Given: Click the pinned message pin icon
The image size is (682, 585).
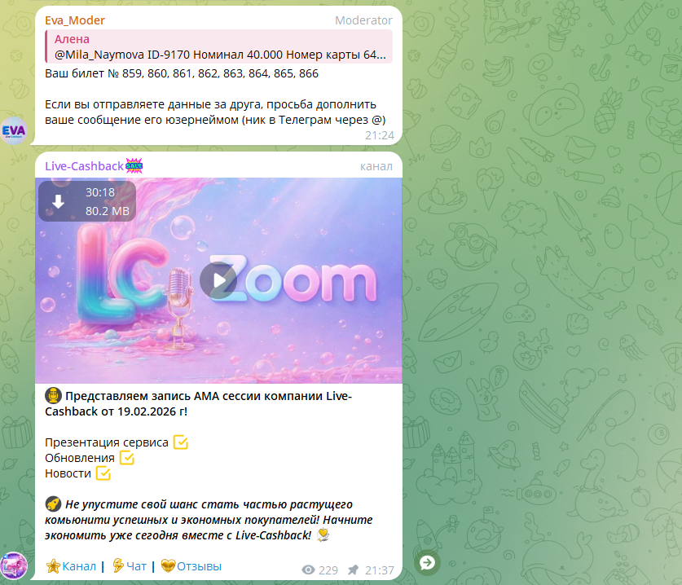Looking at the screenshot, I should (353, 570).
